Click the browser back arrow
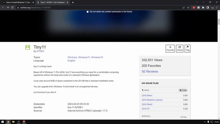This screenshot has height=124, width=220. (3, 8)
